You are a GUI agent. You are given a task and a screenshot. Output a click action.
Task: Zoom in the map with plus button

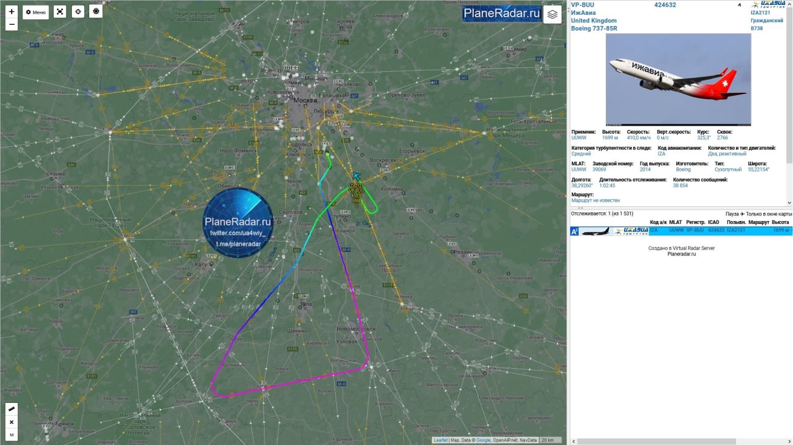[12, 12]
